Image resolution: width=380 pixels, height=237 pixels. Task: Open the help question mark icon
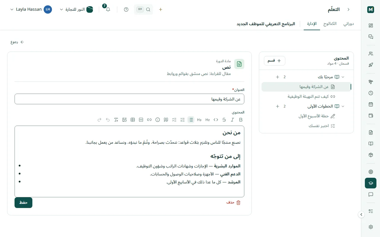[126, 9]
